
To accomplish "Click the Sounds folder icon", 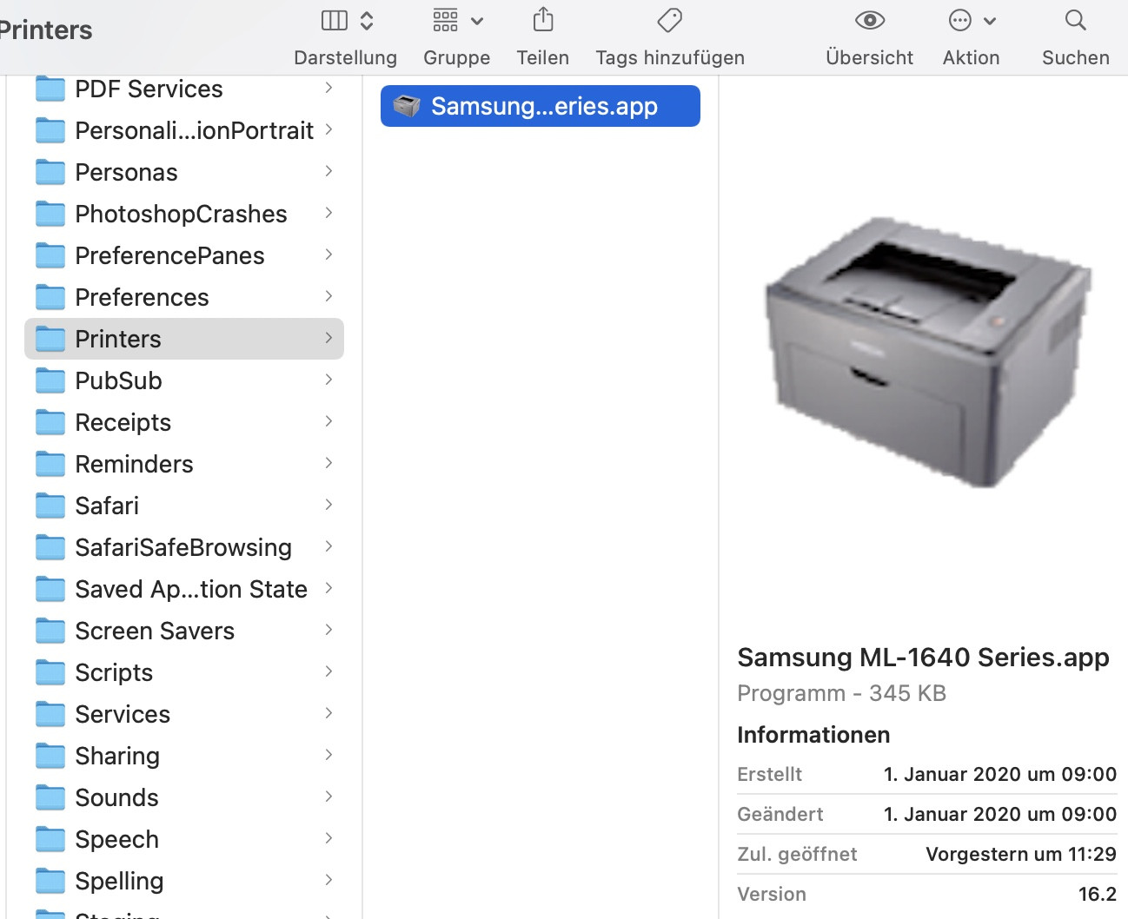I will (50, 797).
